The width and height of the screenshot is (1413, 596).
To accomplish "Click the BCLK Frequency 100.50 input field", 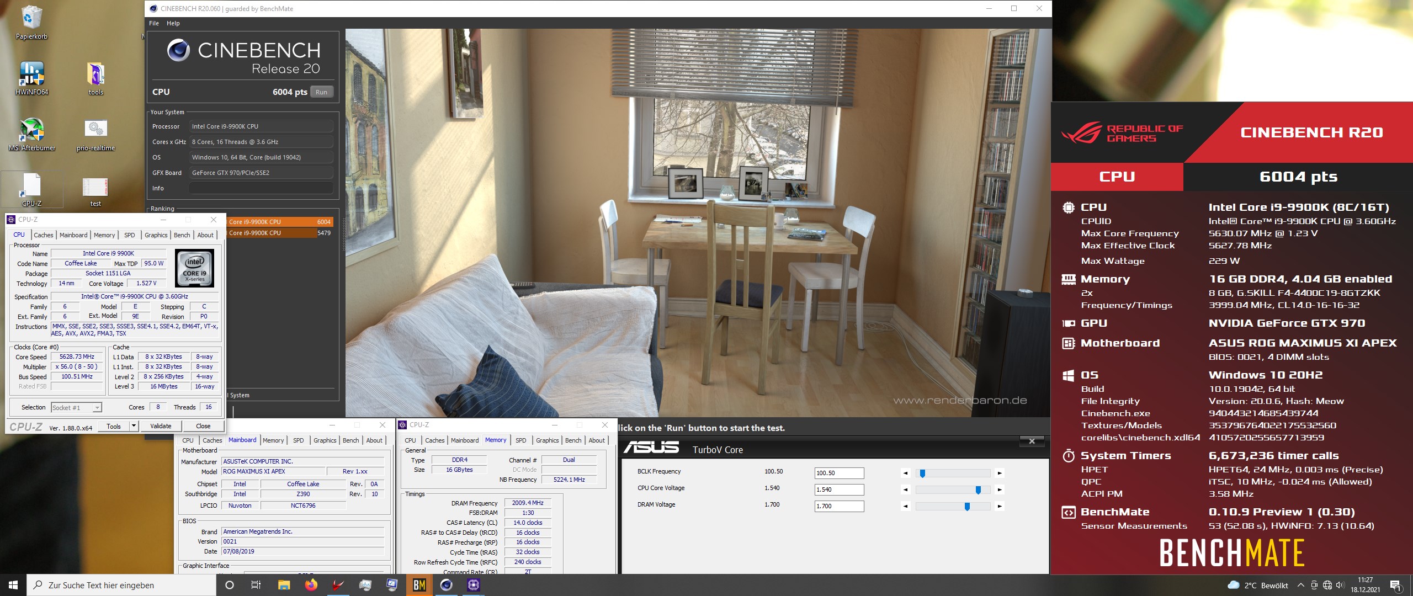I will (839, 473).
